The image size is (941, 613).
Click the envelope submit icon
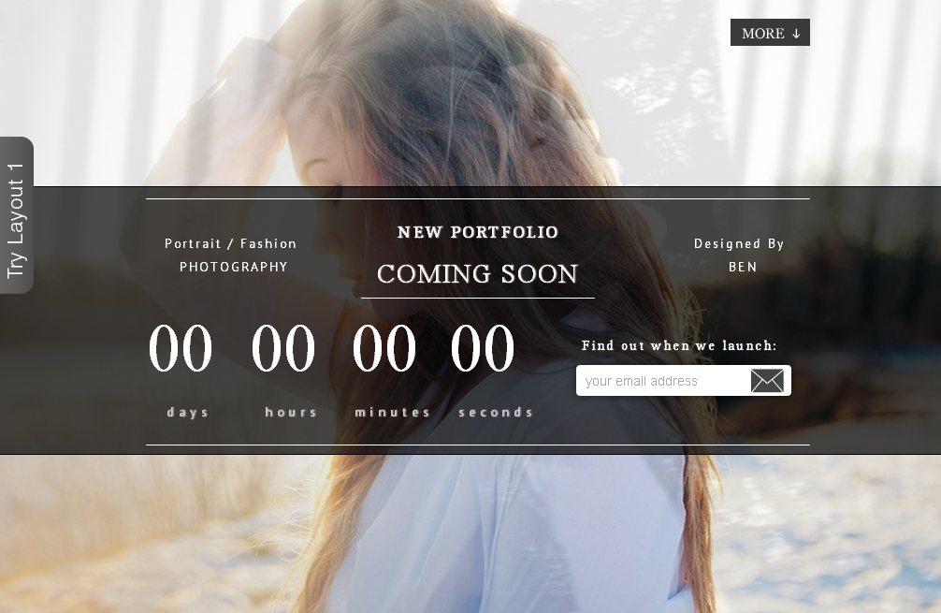[x=767, y=381]
